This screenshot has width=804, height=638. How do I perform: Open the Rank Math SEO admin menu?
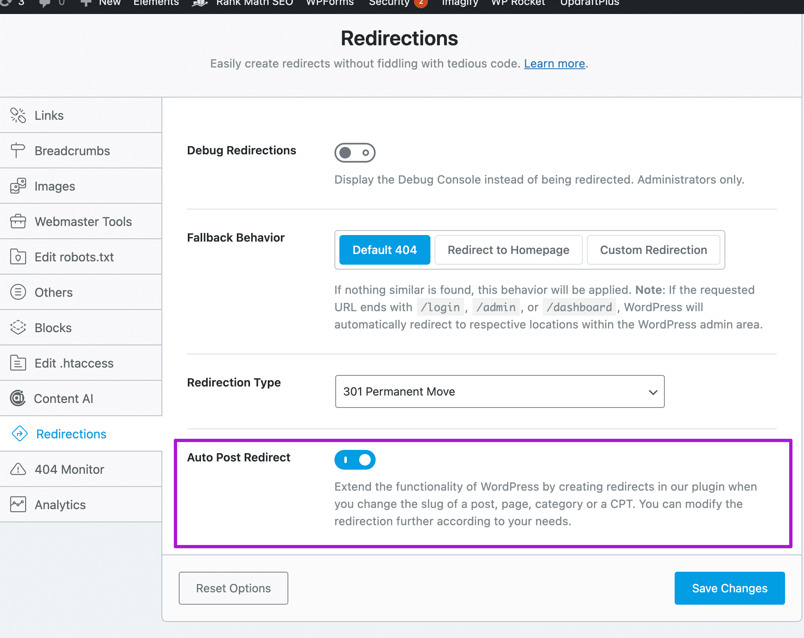point(255,3)
